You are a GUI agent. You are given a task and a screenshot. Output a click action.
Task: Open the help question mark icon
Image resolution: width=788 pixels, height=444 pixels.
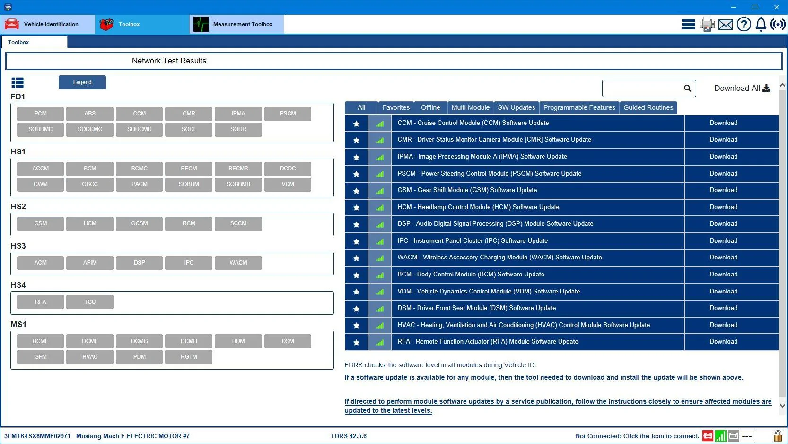744,24
